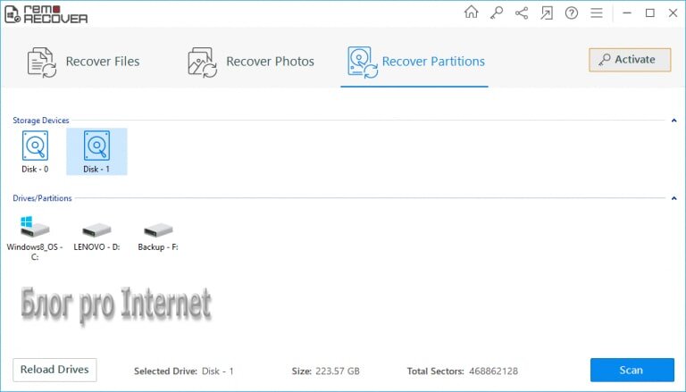Select the Windows8_OS - C: partition
The width and height of the screenshot is (686, 392).
(x=35, y=238)
